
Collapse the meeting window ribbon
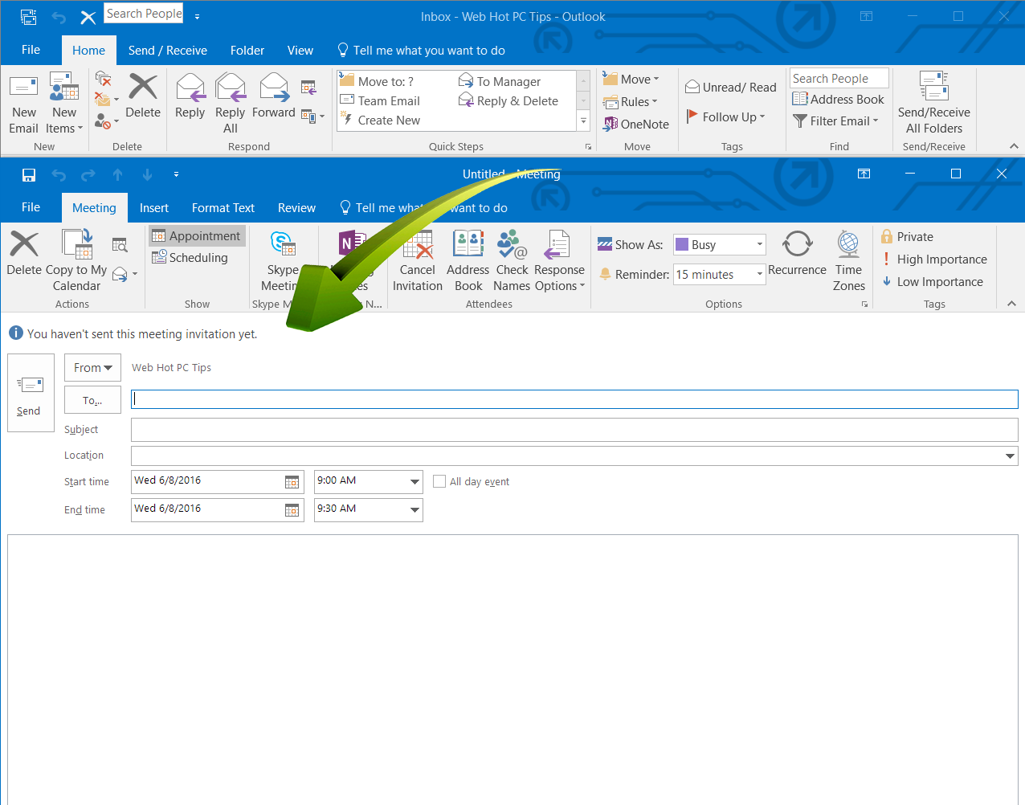tap(1011, 304)
